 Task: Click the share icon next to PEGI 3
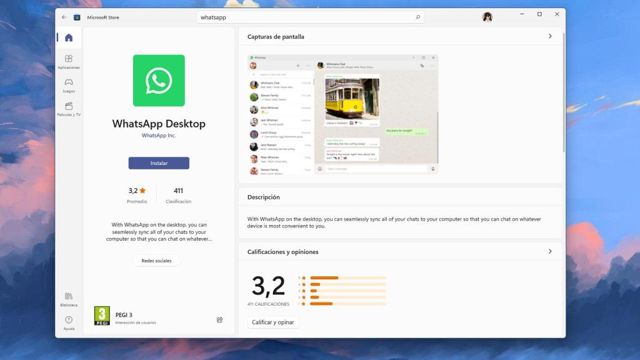pos(219,319)
